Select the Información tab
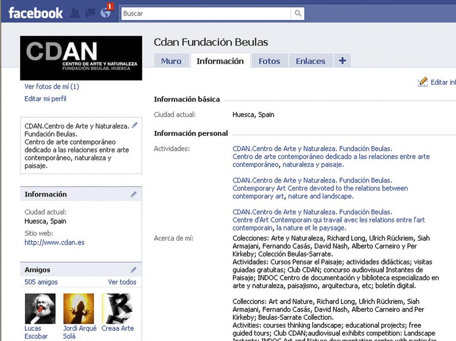456x341 pixels. (x=220, y=61)
